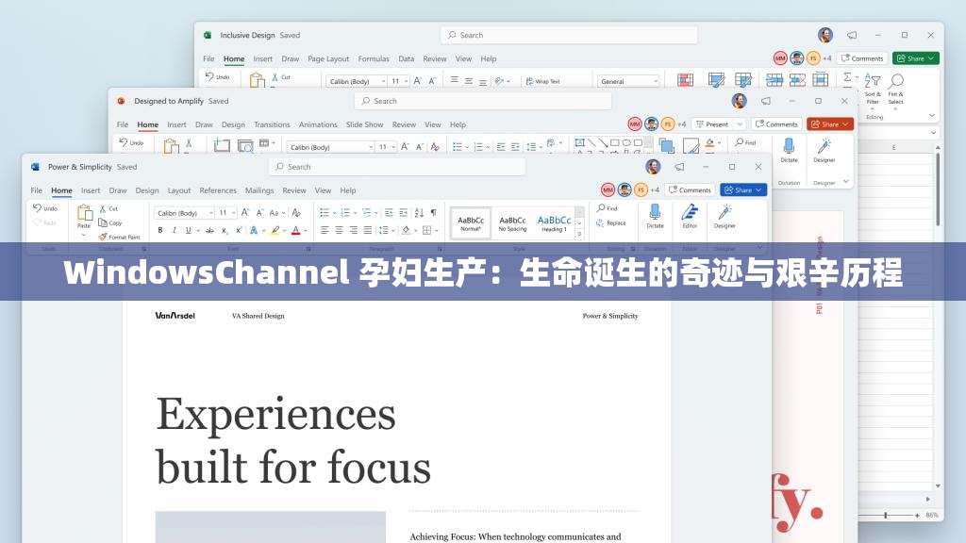This screenshot has width=966, height=543.
Task: Open the Word Editor pane
Action: pos(690,219)
